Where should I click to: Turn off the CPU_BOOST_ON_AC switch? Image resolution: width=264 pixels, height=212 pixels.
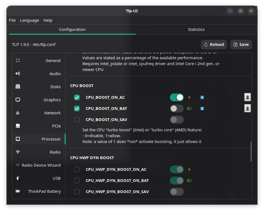(177, 97)
